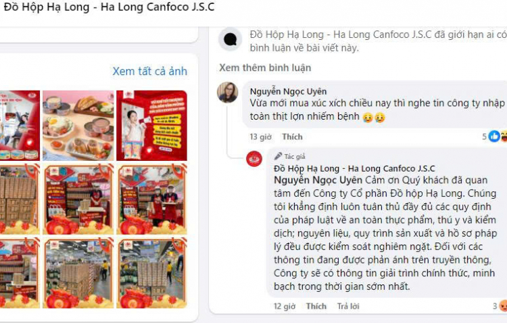Expand Xem thêm bình luận

coord(265,68)
